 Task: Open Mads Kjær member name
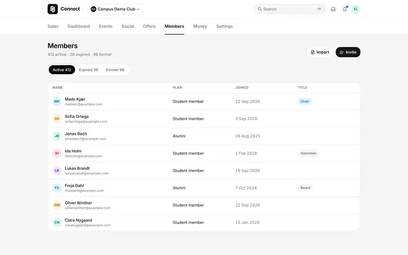(x=75, y=99)
